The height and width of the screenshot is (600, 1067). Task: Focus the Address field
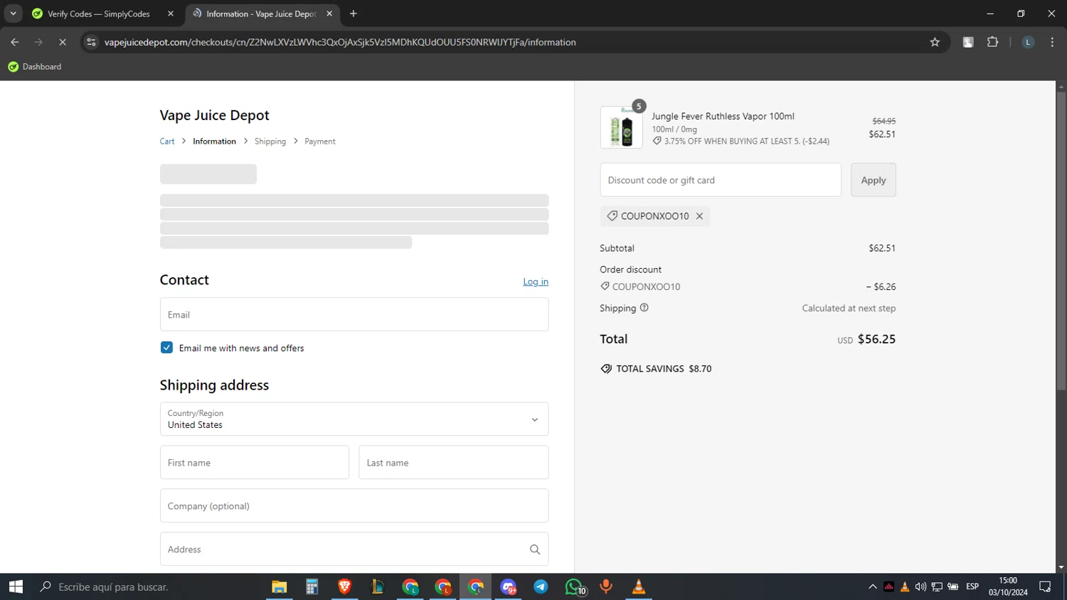[354, 549]
